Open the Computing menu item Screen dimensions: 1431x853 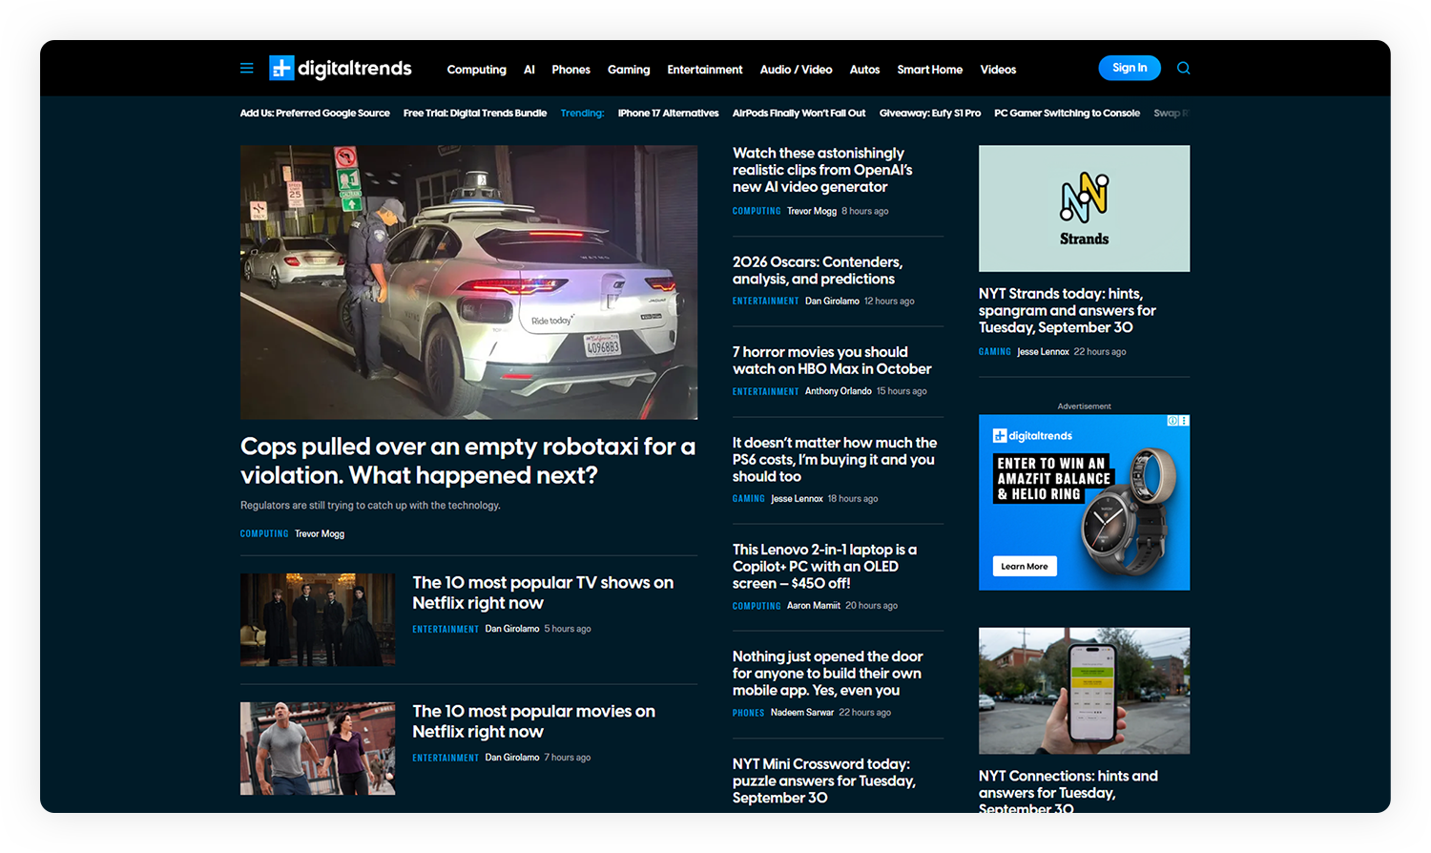coord(476,70)
